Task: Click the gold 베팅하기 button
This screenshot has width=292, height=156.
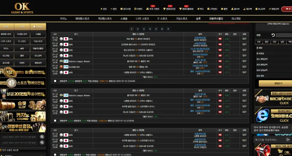Action: pyautogui.click(x=276, y=84)
